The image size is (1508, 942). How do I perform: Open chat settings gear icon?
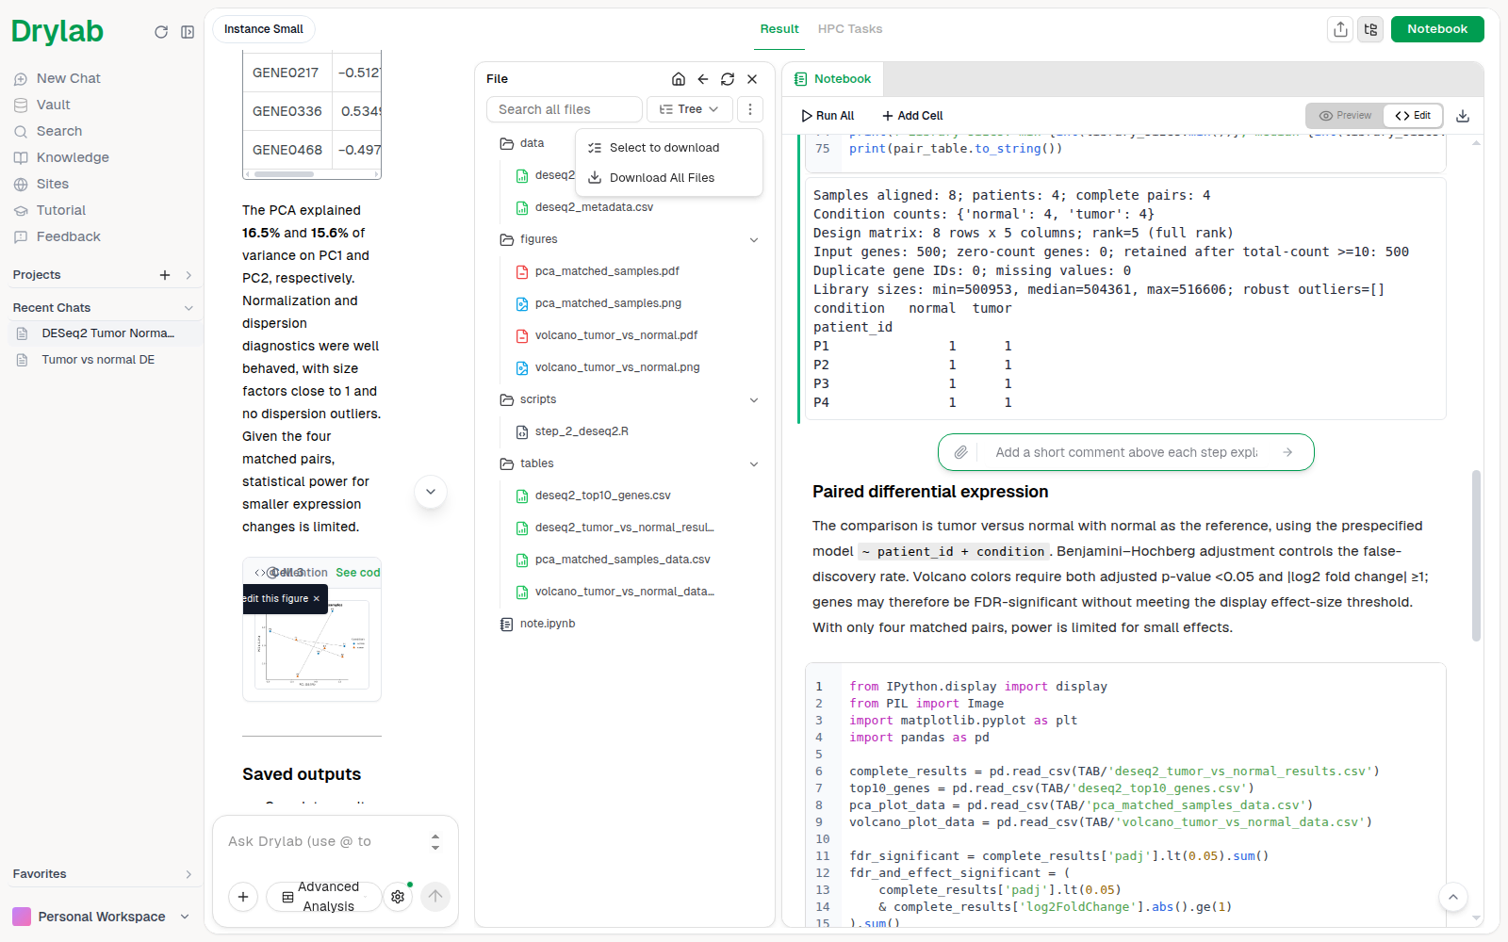(x=398, y=897)
